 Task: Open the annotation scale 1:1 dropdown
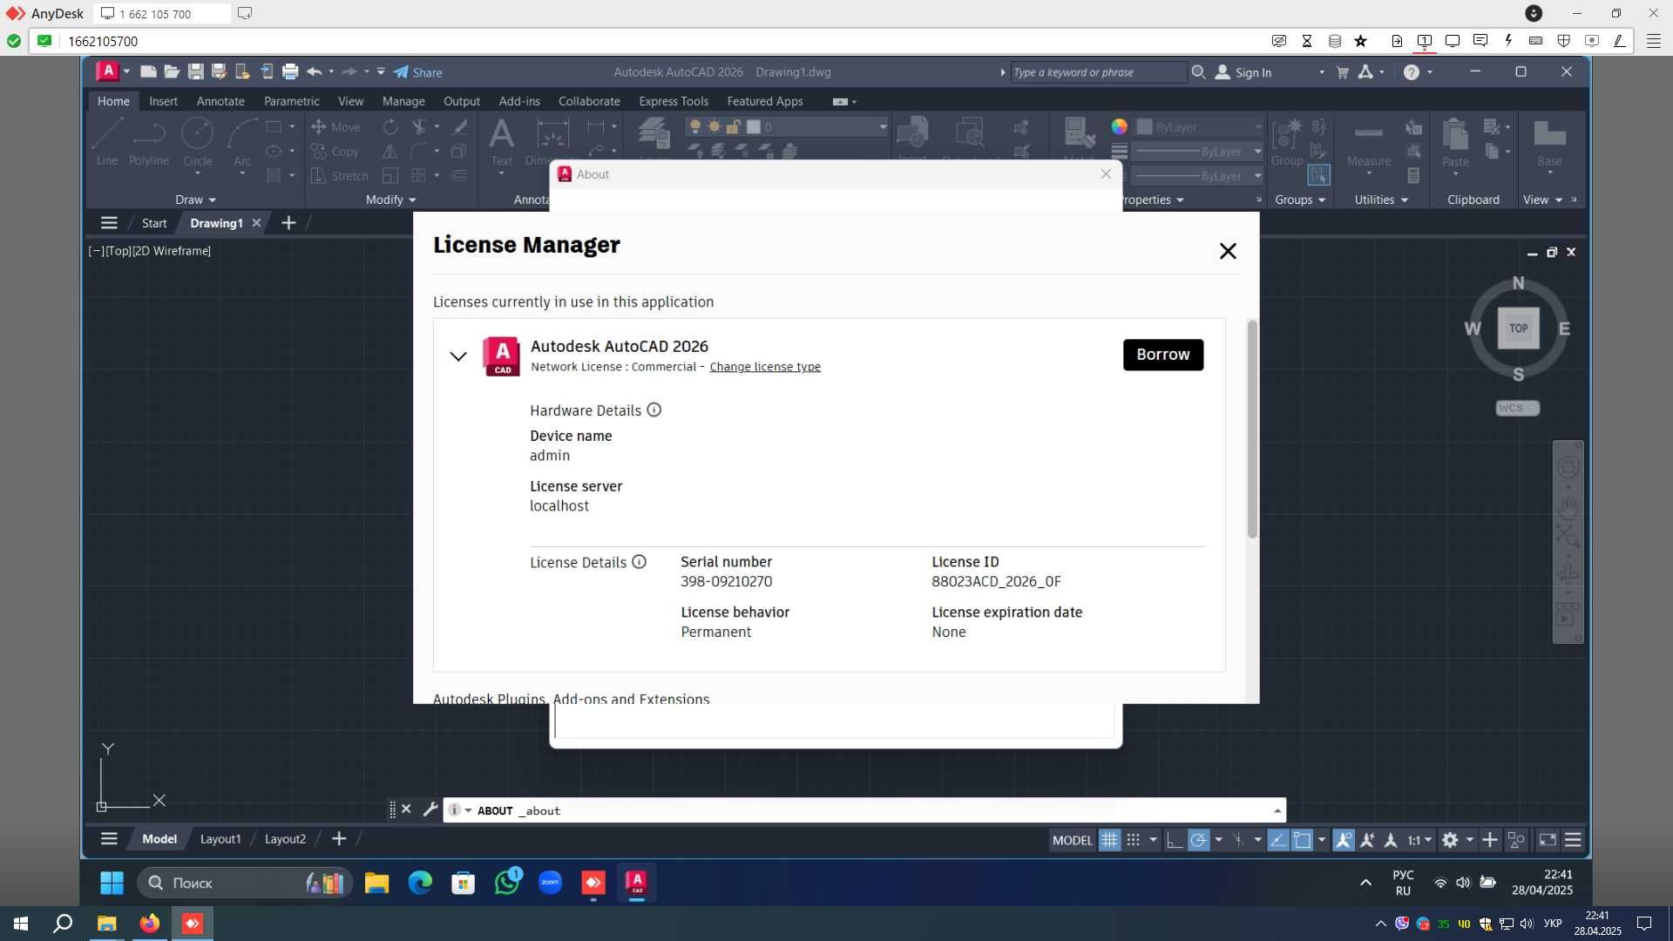point(1419,840)
